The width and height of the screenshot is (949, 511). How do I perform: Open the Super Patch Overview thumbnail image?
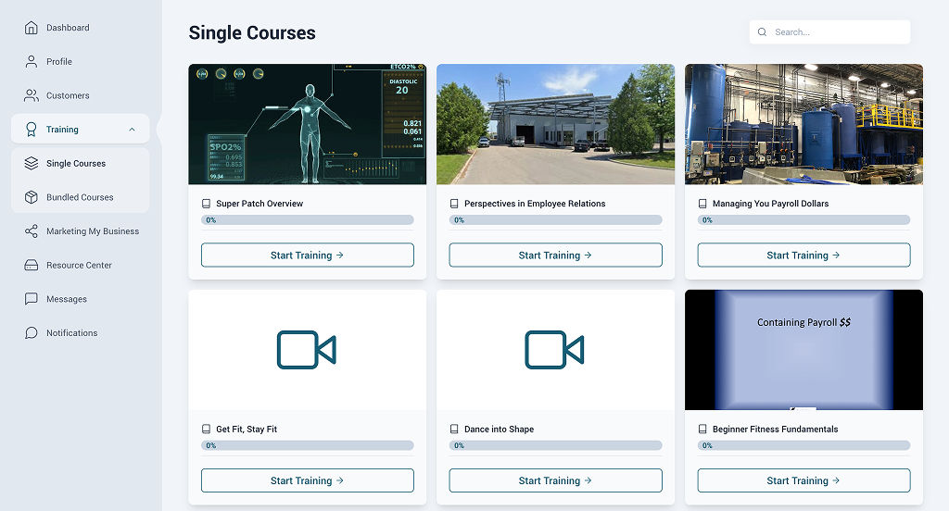307,124
